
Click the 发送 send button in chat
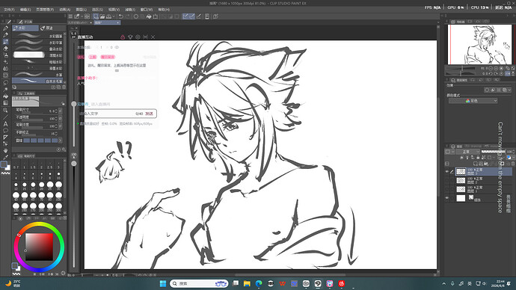(x=150, y=114)
